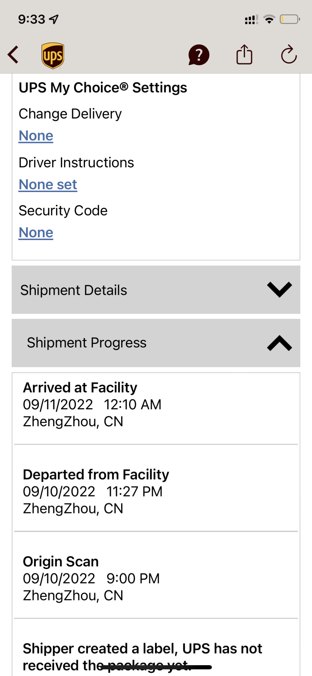Tap the location arrow beside the time
The image size is (312, 676).
[54, 20]
